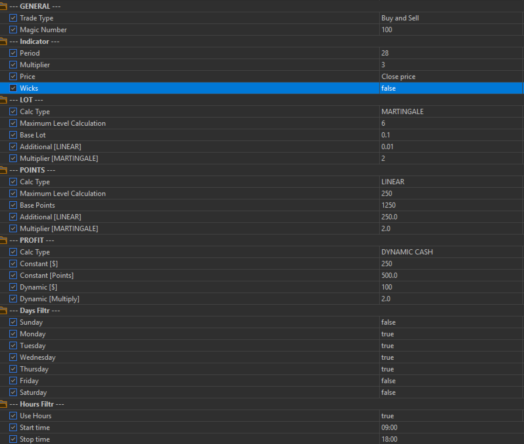Viewport: 524px width, 444px height.
Task: Open the Sunday false value dropdown
Action: [x=451, y=322]
